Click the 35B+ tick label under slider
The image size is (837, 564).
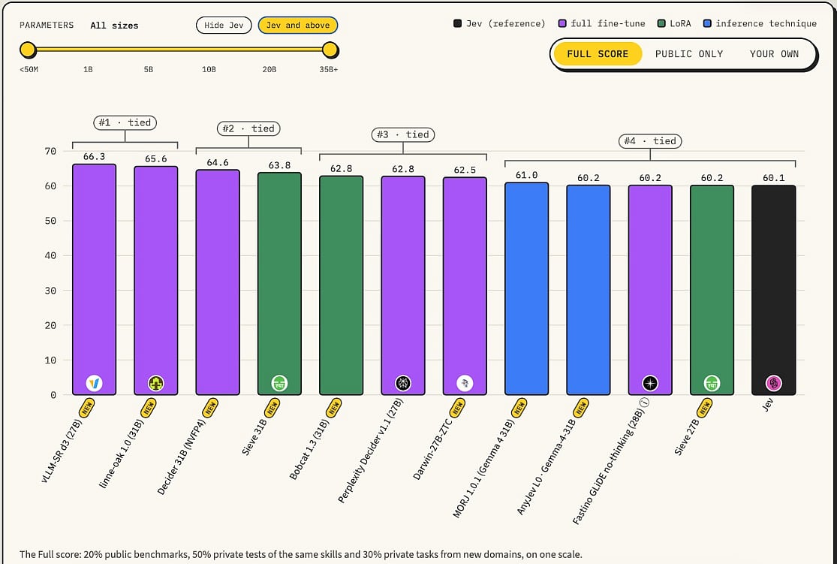click(x=329, y=69)
